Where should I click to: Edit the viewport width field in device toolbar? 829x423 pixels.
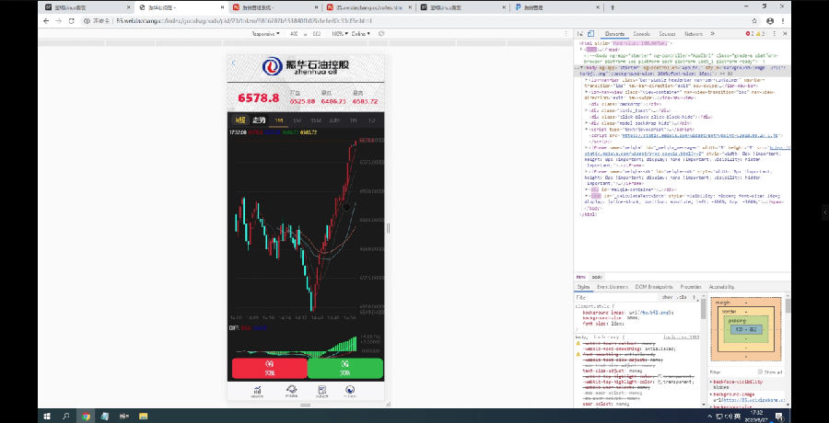[x=294, y=34]
